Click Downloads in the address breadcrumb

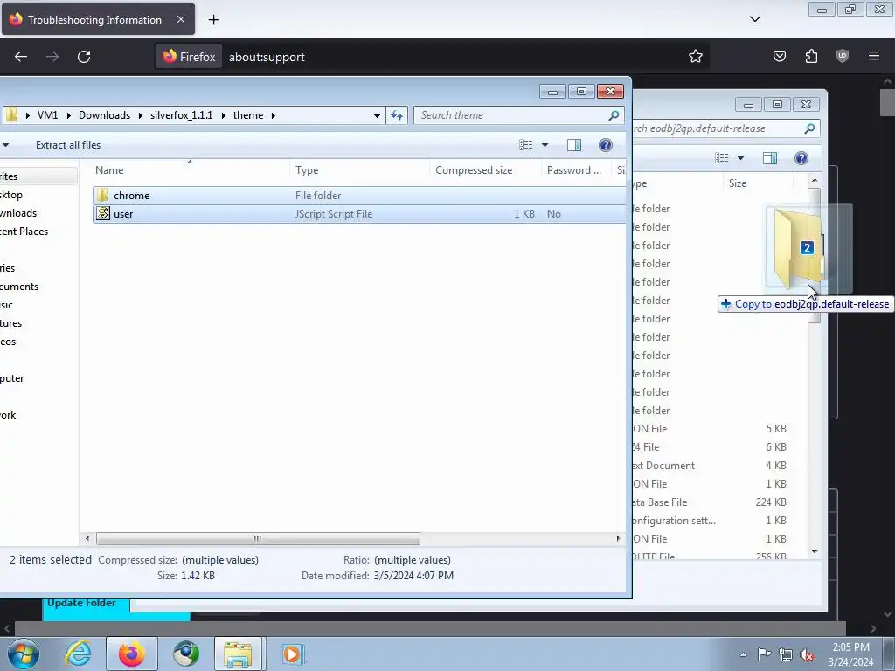[x=105, y=115]
